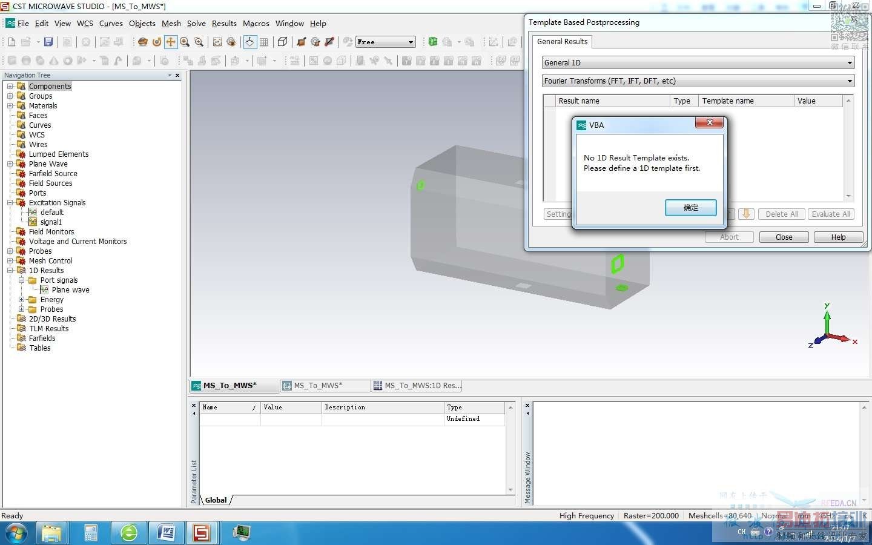This screenshot has width=872, height=545.
Task: Open the Macros menu
Action: coord(256,23)
